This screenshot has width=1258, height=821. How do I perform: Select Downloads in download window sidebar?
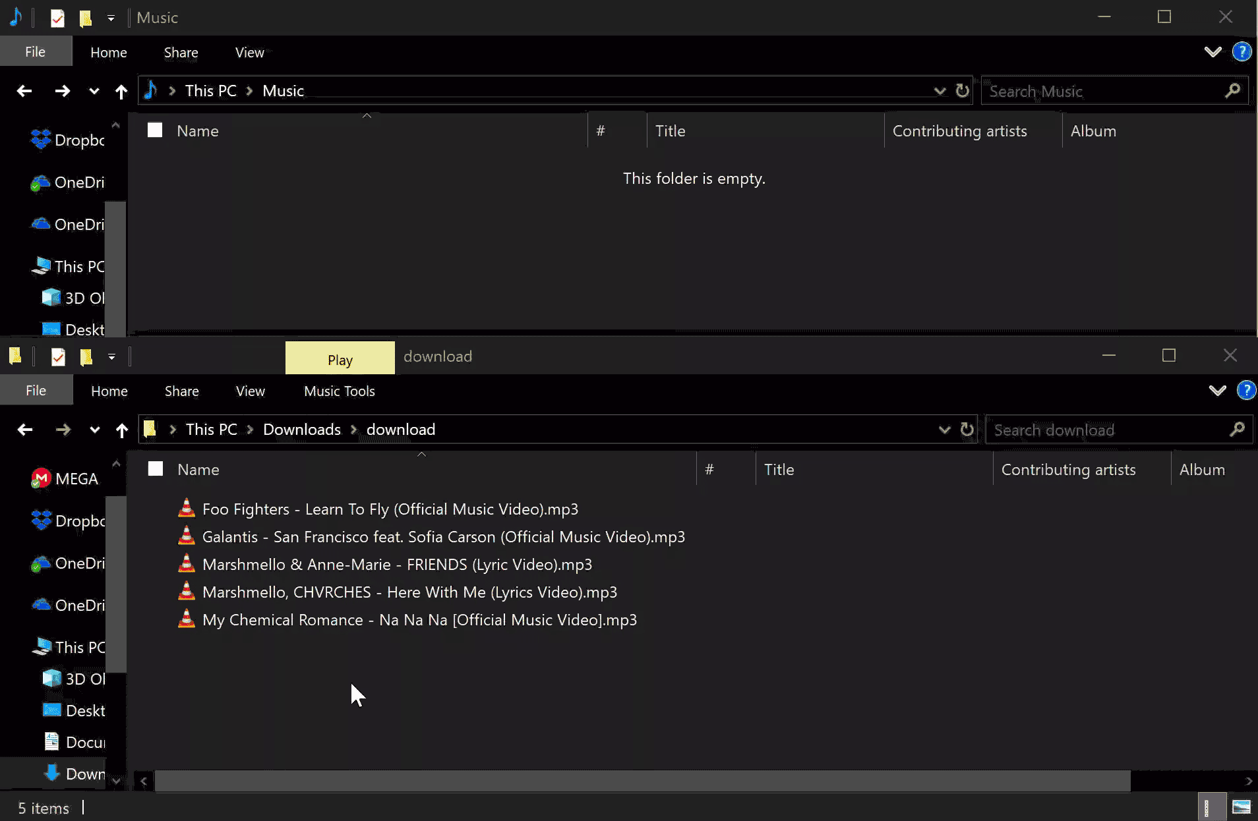74,774
